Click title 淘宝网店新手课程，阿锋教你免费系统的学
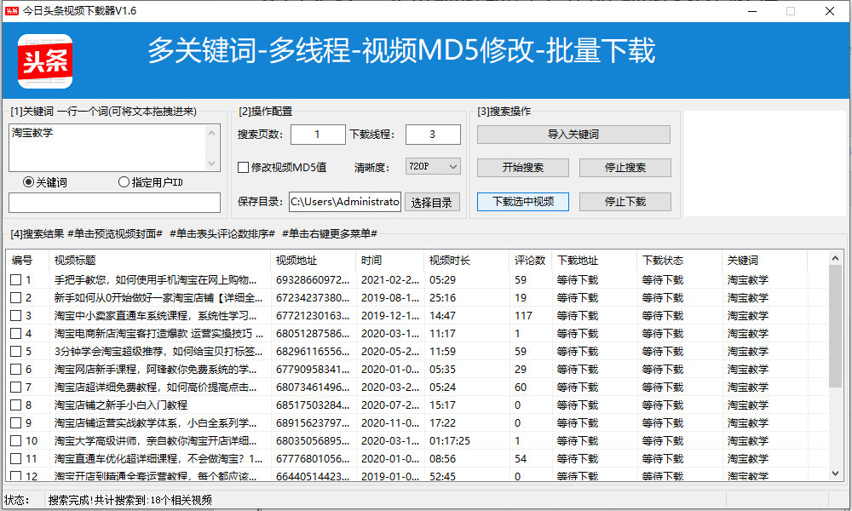This screenshot has width=852, height=511. [155, 370]
